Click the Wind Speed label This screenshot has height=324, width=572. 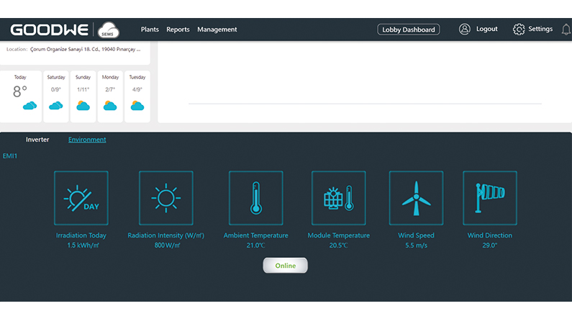click(417, 235)
